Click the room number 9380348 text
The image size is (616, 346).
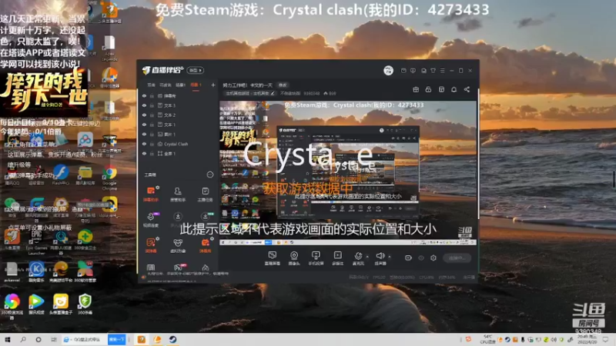pyautogui.click(x=312, y=93)
